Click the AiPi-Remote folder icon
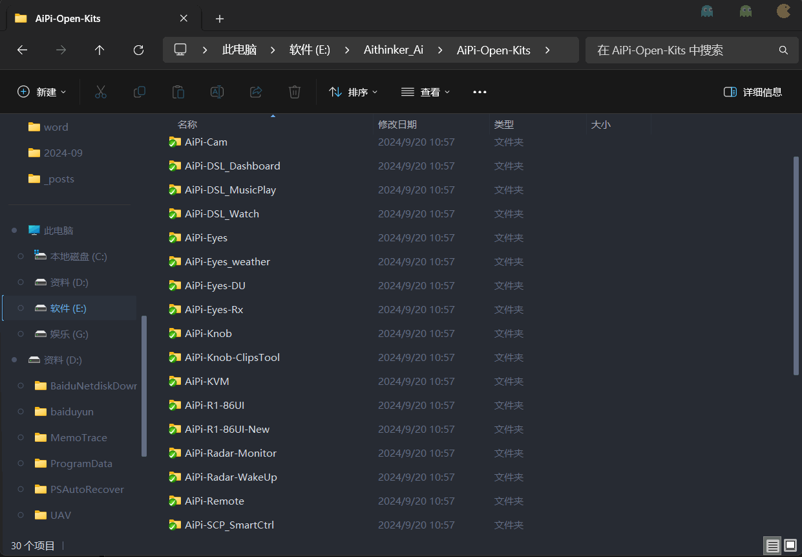Screen dimensions: 802x557 pyautogui.click(x=174, y=501)
